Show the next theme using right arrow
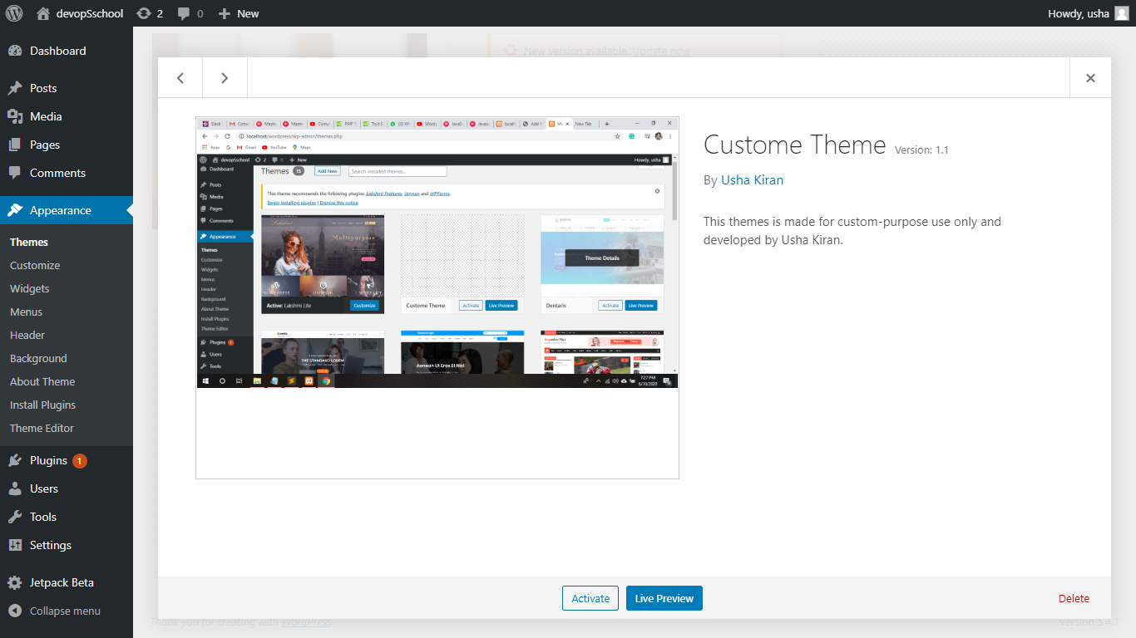 click(225, 78)
